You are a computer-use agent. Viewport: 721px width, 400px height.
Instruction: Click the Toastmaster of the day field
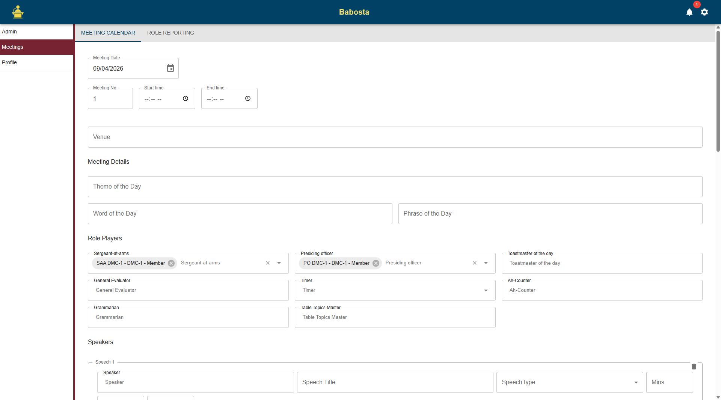tap(602, 263)
